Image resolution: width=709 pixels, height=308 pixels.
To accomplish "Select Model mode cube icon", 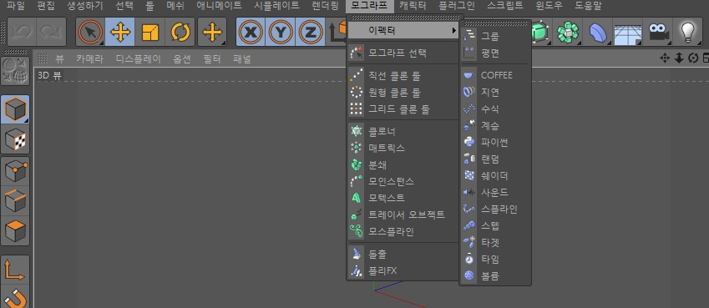I will click(15, 109).
